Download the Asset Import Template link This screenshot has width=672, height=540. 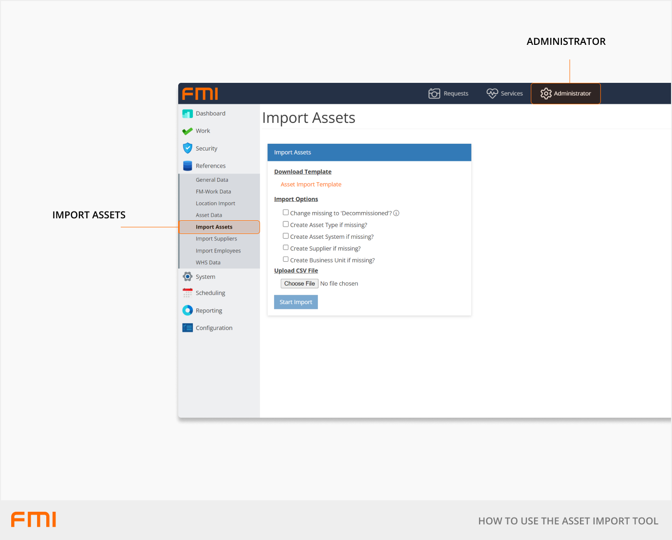[x=311, y=185]
